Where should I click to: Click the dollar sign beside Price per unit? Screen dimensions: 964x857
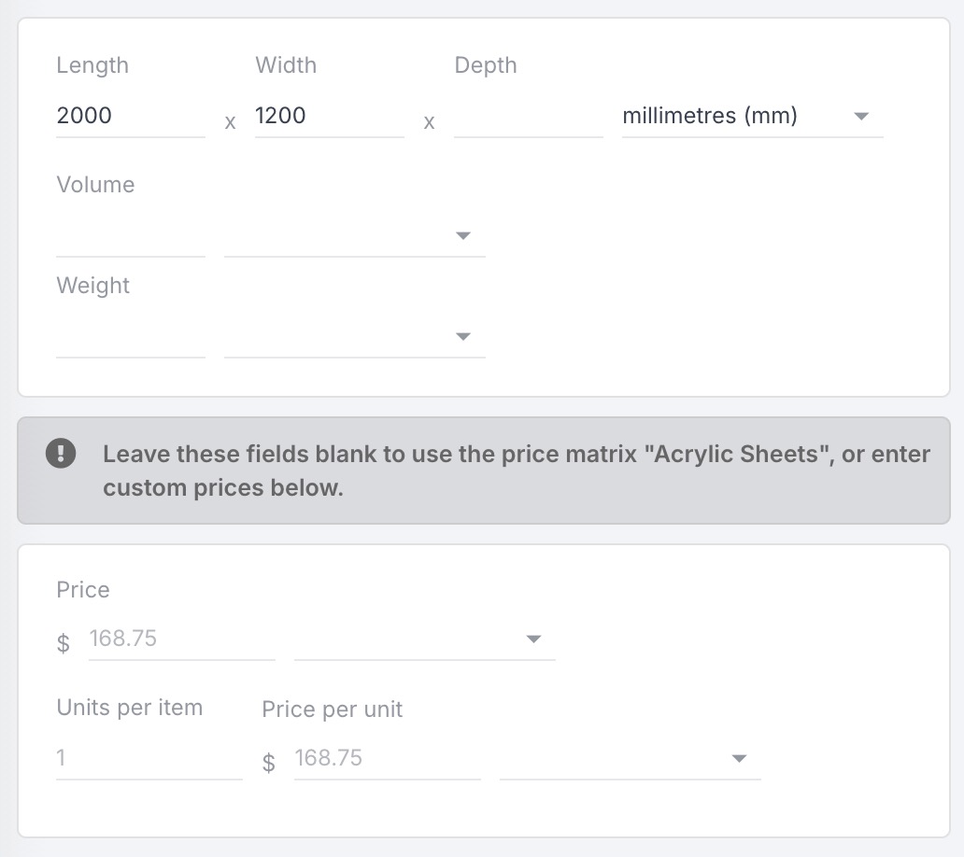[269, 762]
